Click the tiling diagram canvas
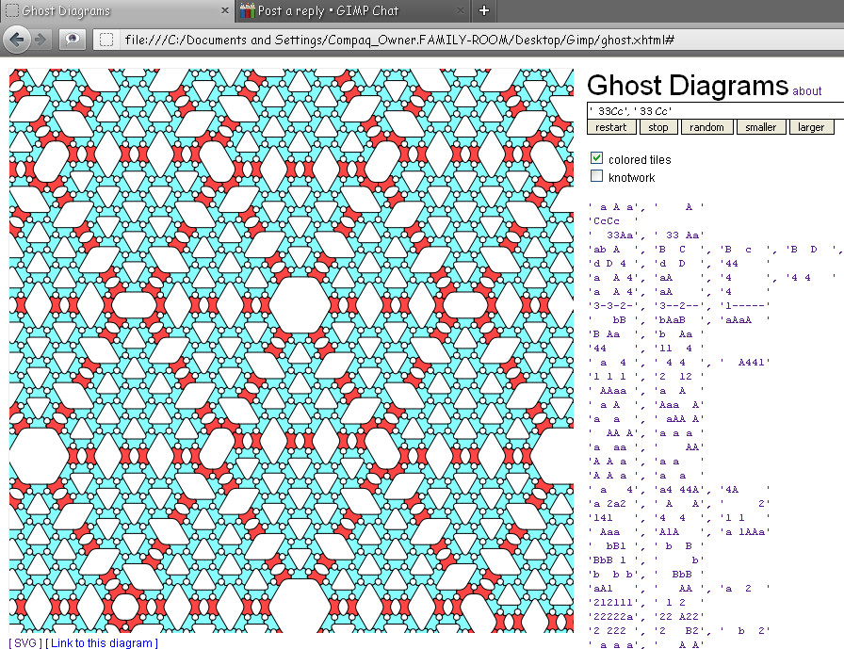 291,350
